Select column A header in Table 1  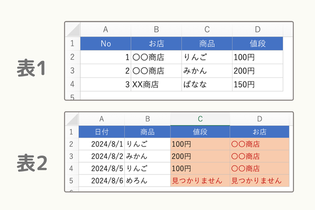click(x=106, y=29)
